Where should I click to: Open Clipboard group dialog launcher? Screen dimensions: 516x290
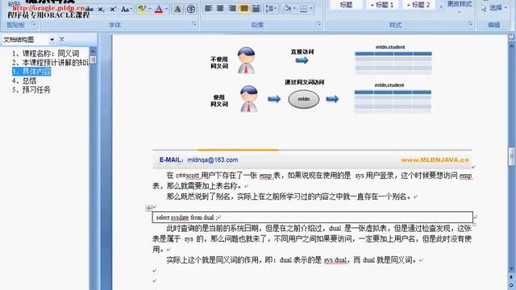[x=34, y=24]
